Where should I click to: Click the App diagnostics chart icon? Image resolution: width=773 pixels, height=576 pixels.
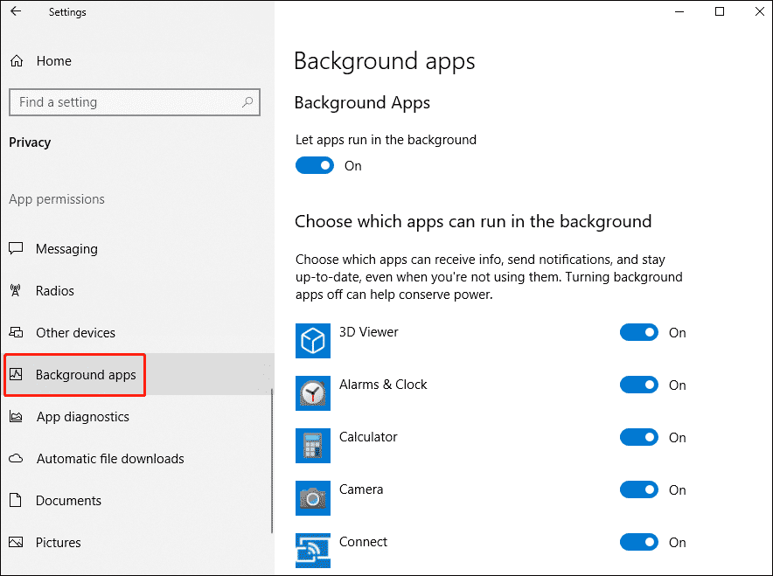16,416
